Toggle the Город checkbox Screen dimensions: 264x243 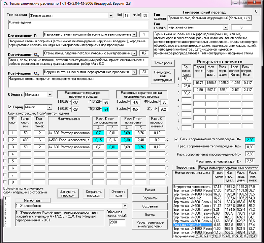10,107
